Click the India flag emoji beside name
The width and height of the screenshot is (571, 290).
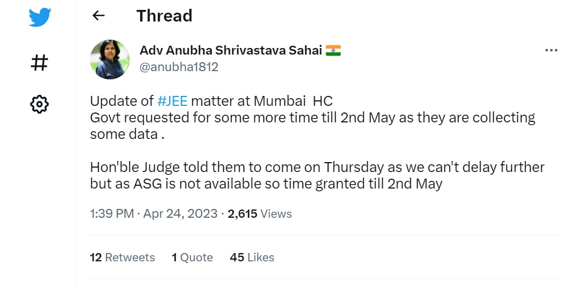click(333, 51)
